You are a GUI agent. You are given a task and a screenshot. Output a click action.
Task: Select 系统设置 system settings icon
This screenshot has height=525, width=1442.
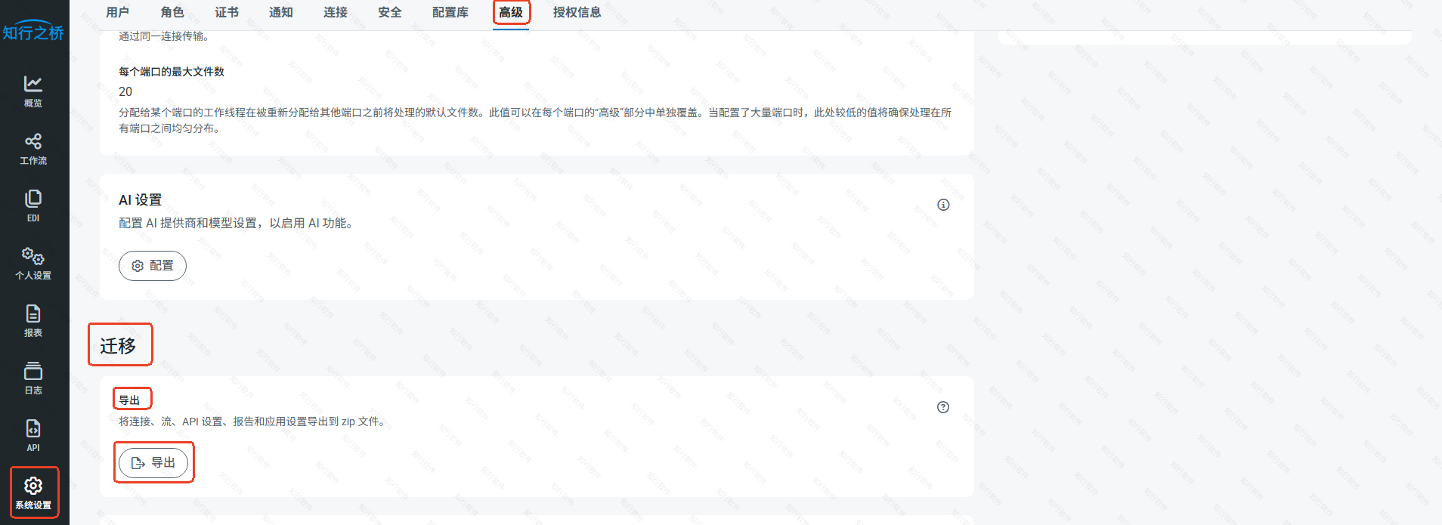[33, 493]
